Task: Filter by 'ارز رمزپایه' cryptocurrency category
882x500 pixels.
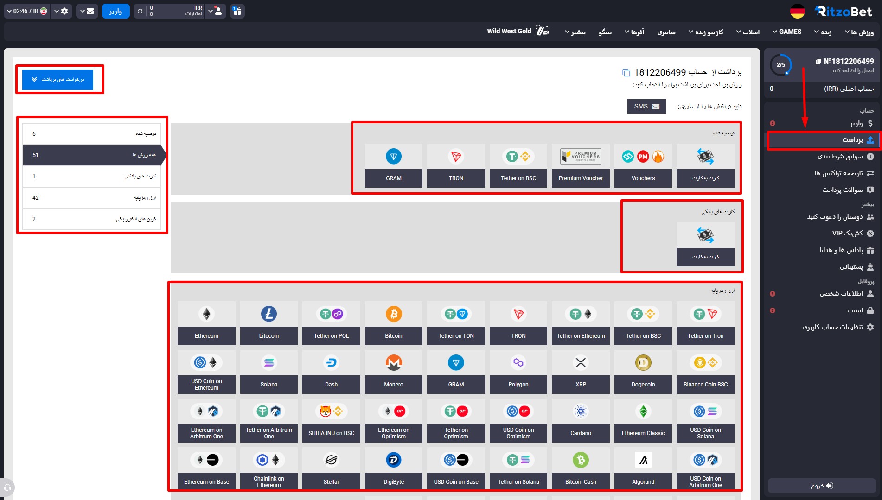Action: (92, 198)
